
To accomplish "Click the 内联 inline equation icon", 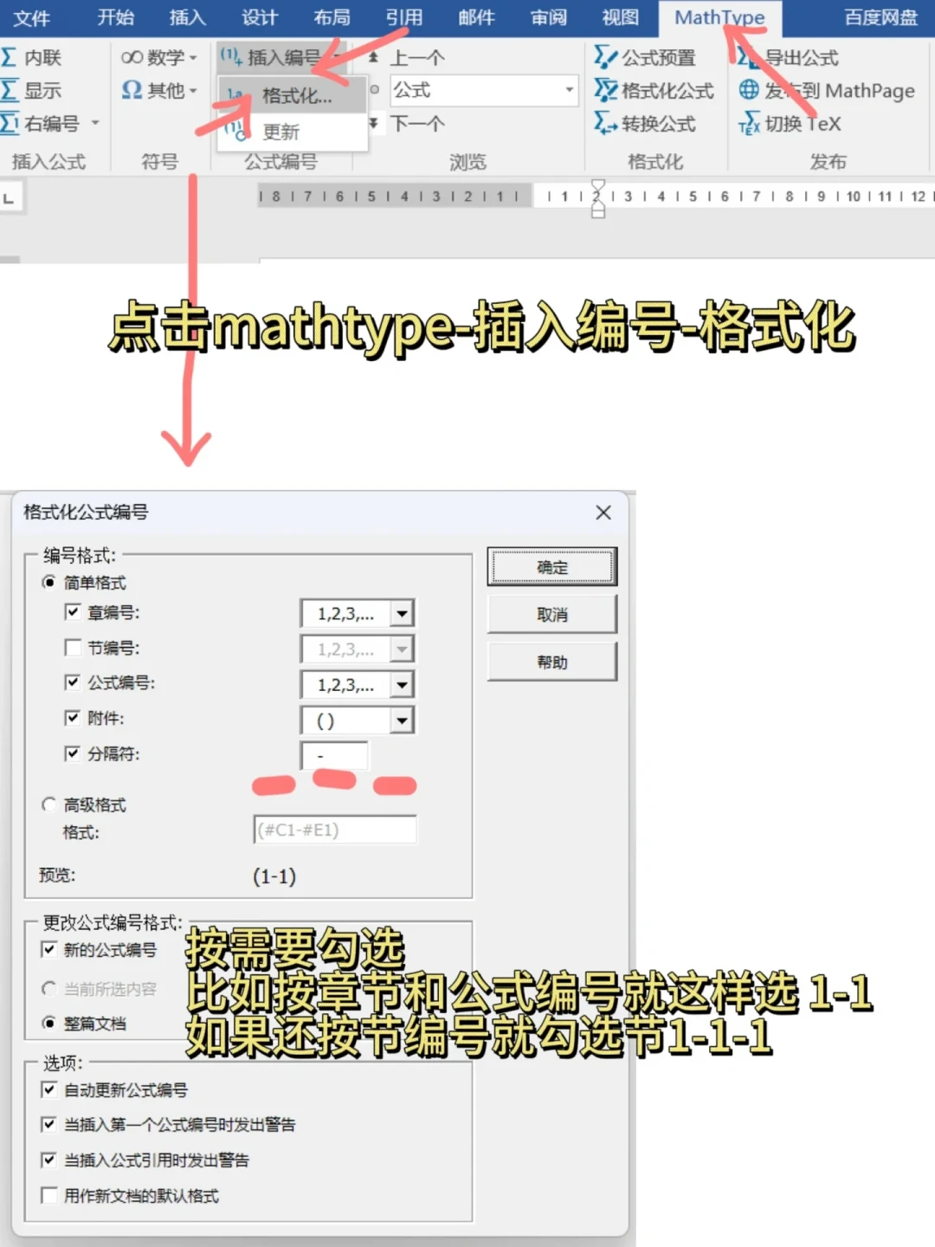I will [x=10, y=57].
